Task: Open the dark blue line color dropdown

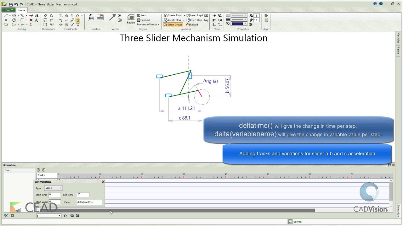Action: click(x=239, y=24)
